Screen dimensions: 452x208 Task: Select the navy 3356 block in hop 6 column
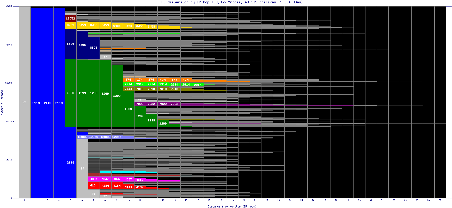82,45
